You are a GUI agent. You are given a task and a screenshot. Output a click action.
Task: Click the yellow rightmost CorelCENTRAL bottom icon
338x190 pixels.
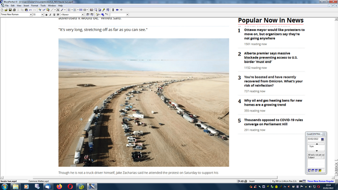pos(320,170)
